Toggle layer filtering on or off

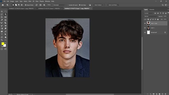[168, 13]
